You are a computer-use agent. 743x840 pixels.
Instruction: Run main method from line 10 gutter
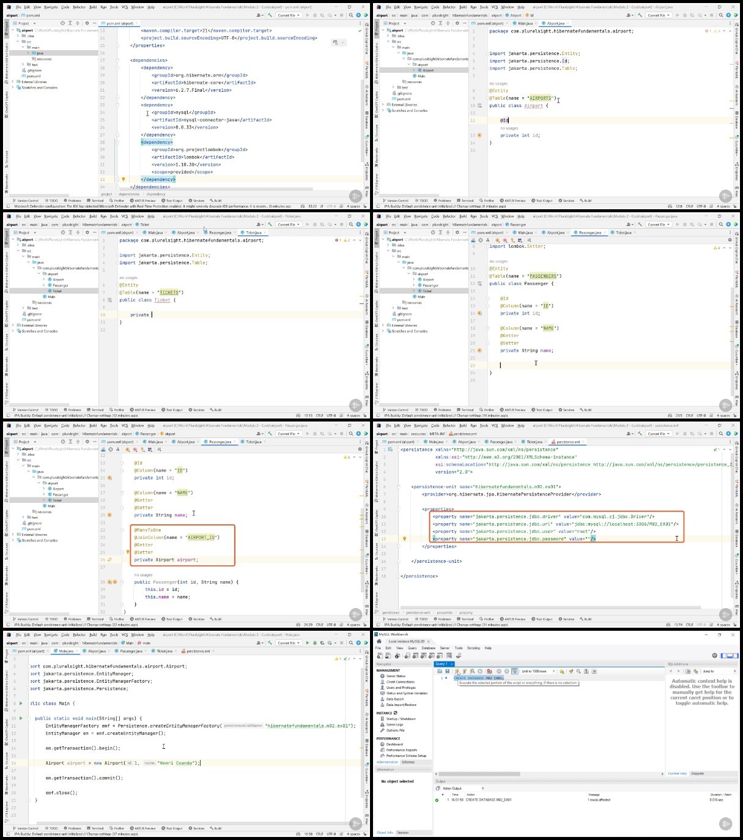[x=21, y=718]
